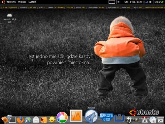Launch the blue U-shaped bracket icon
The image size is (165, 124).
(119, 118)
